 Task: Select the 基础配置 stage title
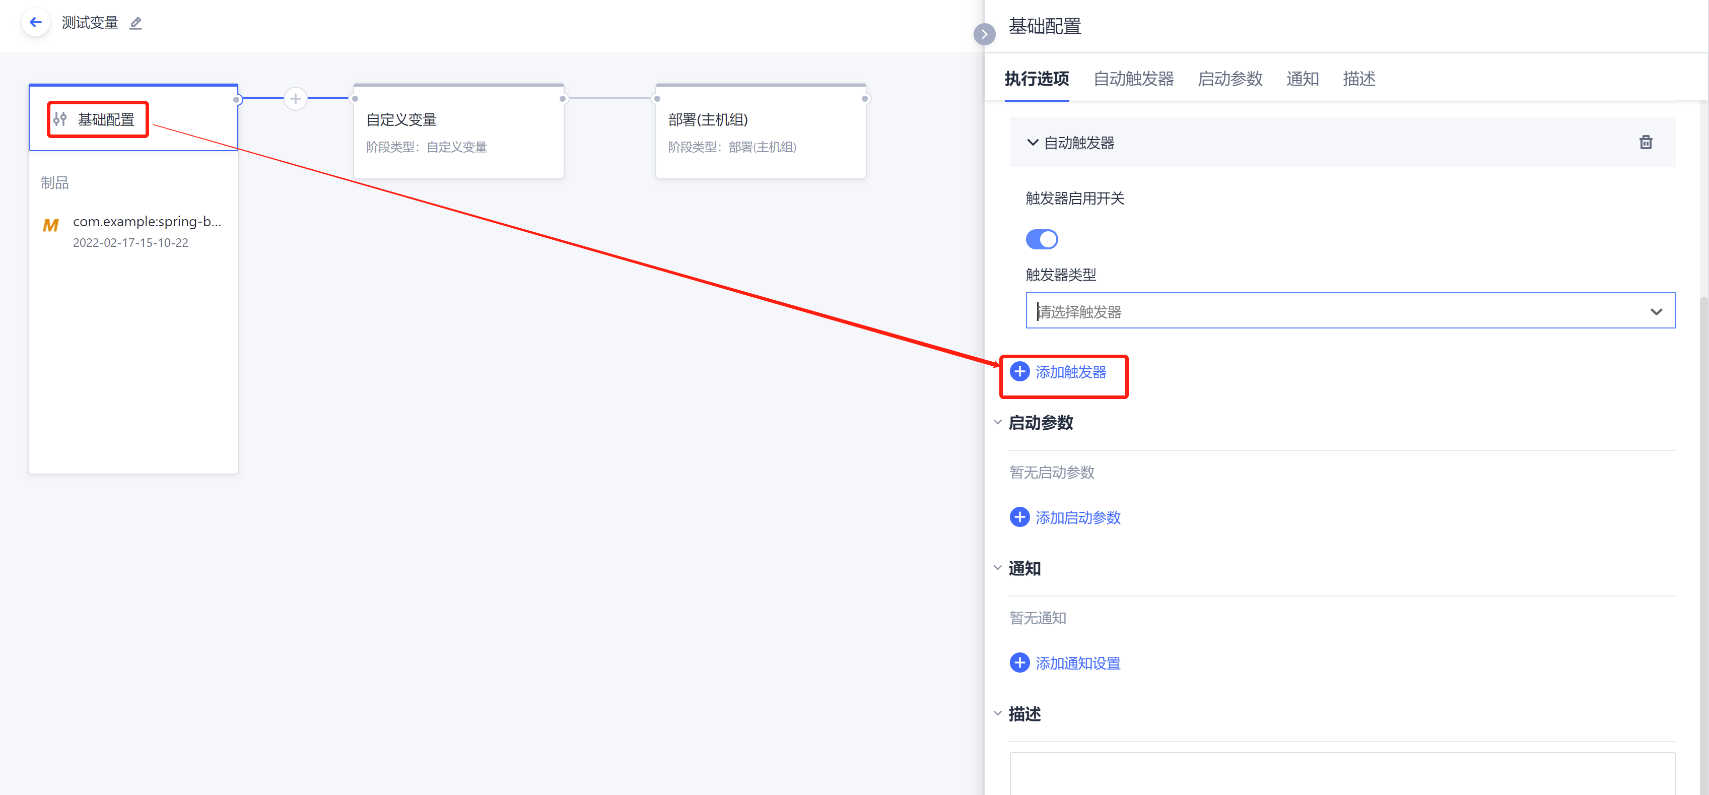pos(106,119)
